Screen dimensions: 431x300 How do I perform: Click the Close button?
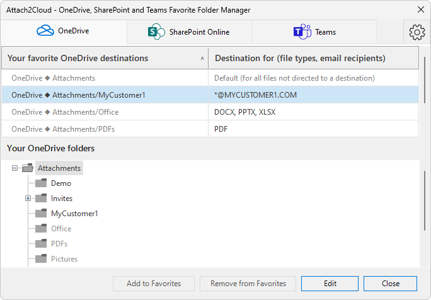click(390, 284)
